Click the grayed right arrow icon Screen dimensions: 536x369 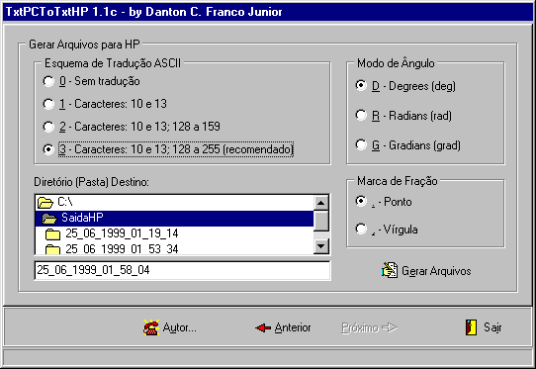click(390, 327)
